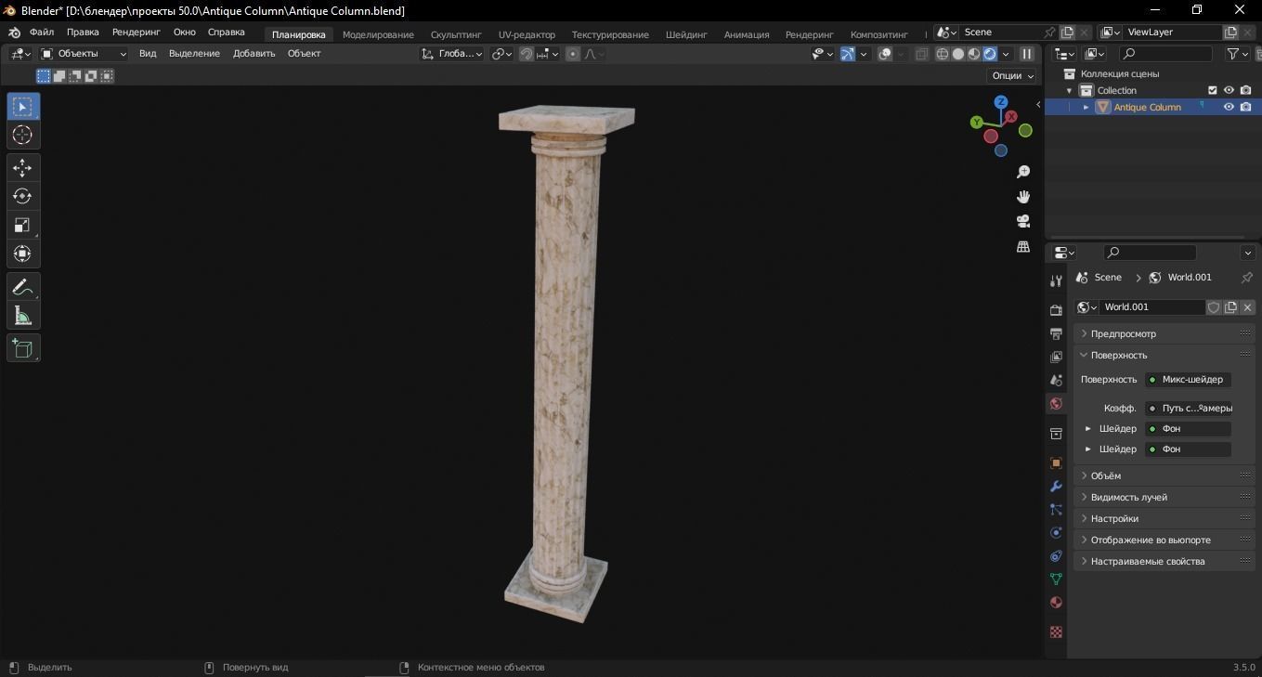This screenshot has height=677, width=1262.
Task: Open the Texture checker tab
Action: [x=1056, y=632]
